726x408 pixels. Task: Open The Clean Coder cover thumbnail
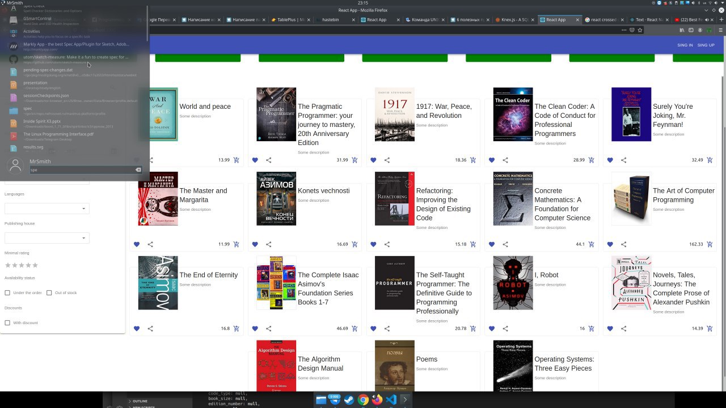pyautogui.click(x=513, y=114)
